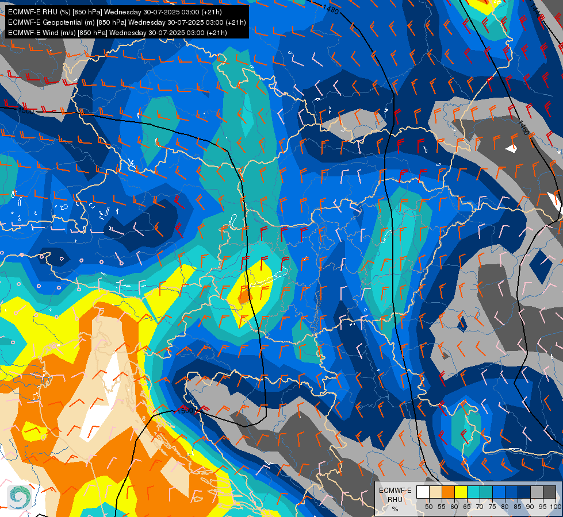The image size is (563, 517).
Task: Click the '1480' geopotential contour label
Action: (x=331, y=9)
